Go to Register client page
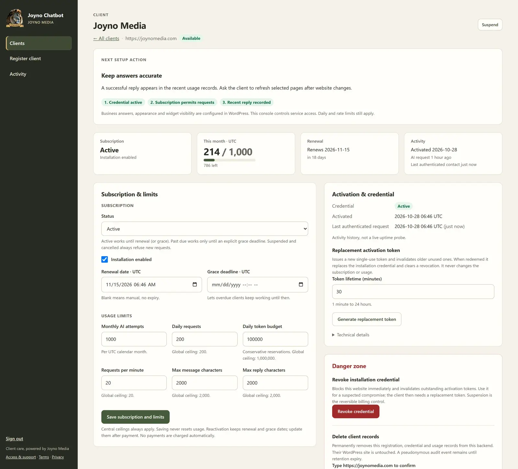 click(x=39, y=59)
